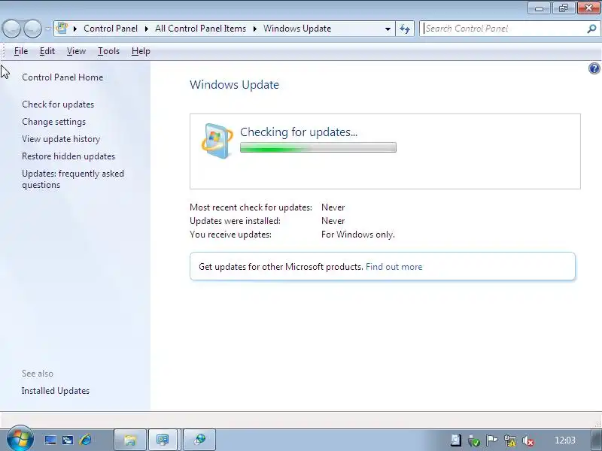Image resolution: width=602 pixels, height=451 pixels.
Task: Open the globe network taskbar button
Action: 199,440
